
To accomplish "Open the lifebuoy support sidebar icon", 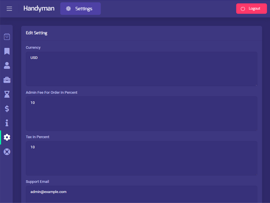I will [x=7, y=152].
